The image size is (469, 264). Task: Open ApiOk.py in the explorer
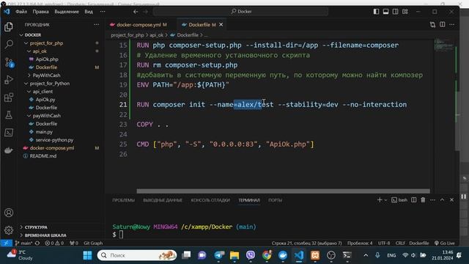click(x=45, y=100)
